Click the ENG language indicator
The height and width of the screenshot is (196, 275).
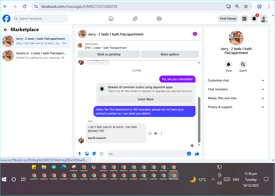(236, 180)
